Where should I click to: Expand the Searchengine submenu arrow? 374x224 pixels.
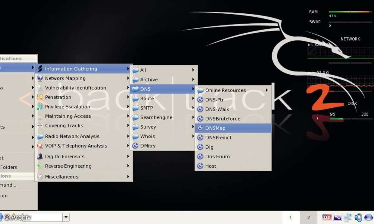(193, 118)
